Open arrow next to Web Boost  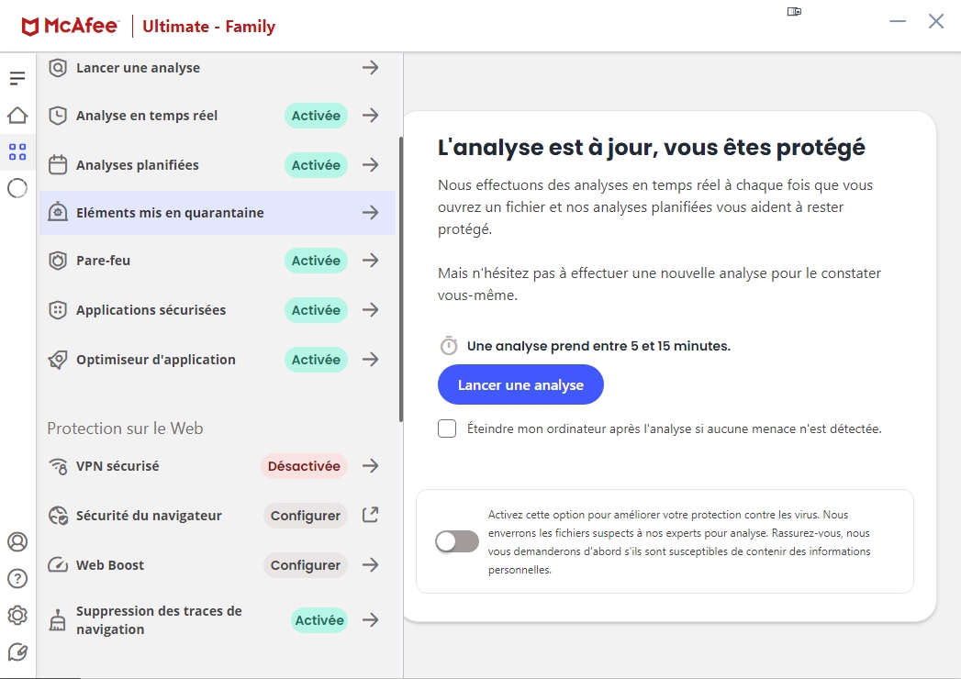point(370,565)
